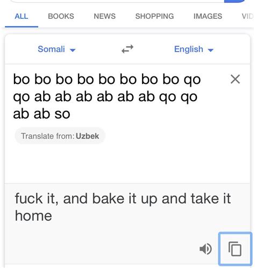Click the word Uzbek in suggestion chip
This screenshot has height=268, width=255.
pos(87,136)
